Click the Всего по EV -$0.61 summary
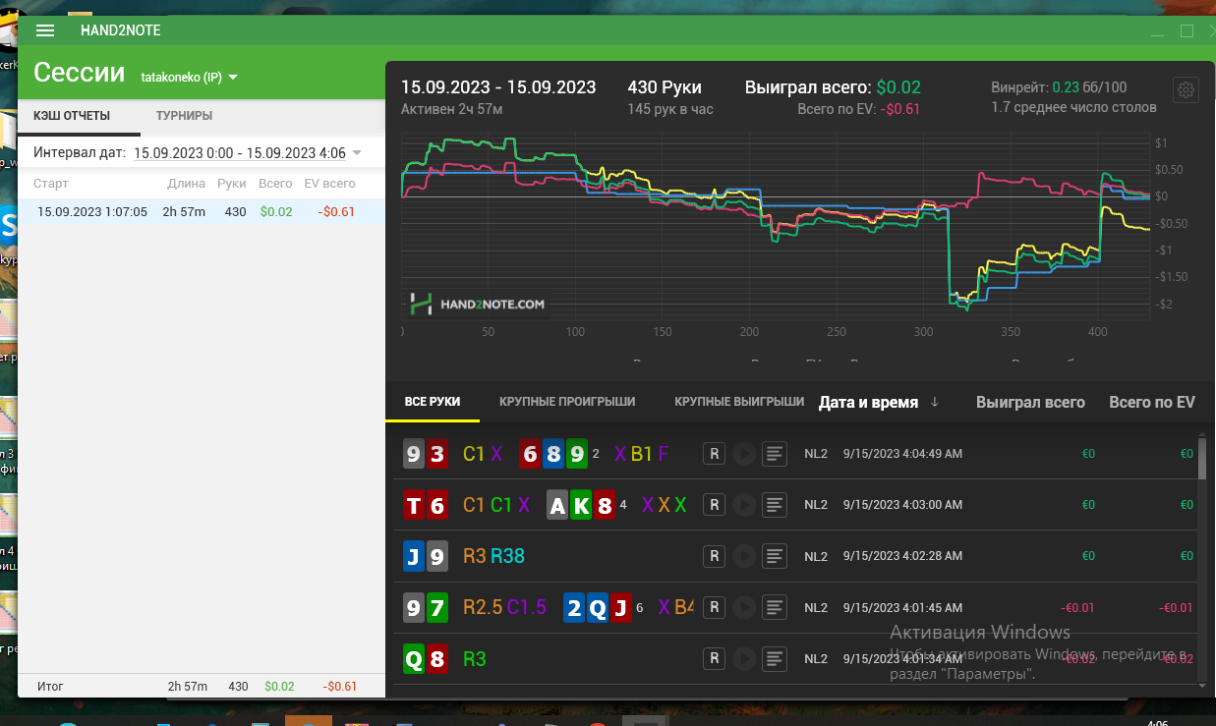The height and width of the screenshot is (726, 1216). click(859, 108)
